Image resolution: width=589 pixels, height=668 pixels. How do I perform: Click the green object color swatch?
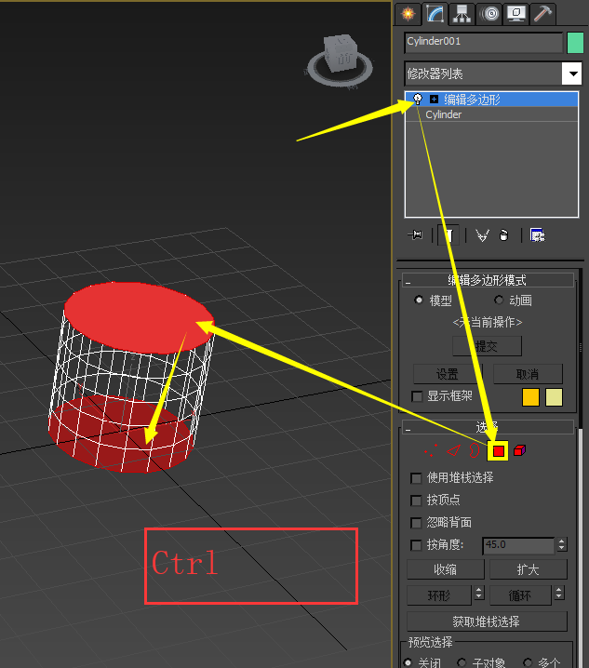575,42
